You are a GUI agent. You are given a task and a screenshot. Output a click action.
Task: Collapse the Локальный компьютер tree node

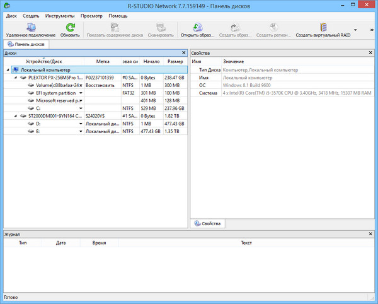point(7,70)
